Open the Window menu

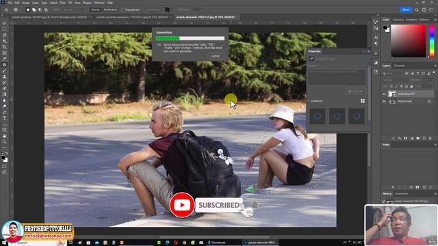click(99, 3)
